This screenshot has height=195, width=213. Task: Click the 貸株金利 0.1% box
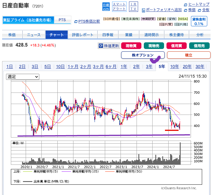pos(199,21)
